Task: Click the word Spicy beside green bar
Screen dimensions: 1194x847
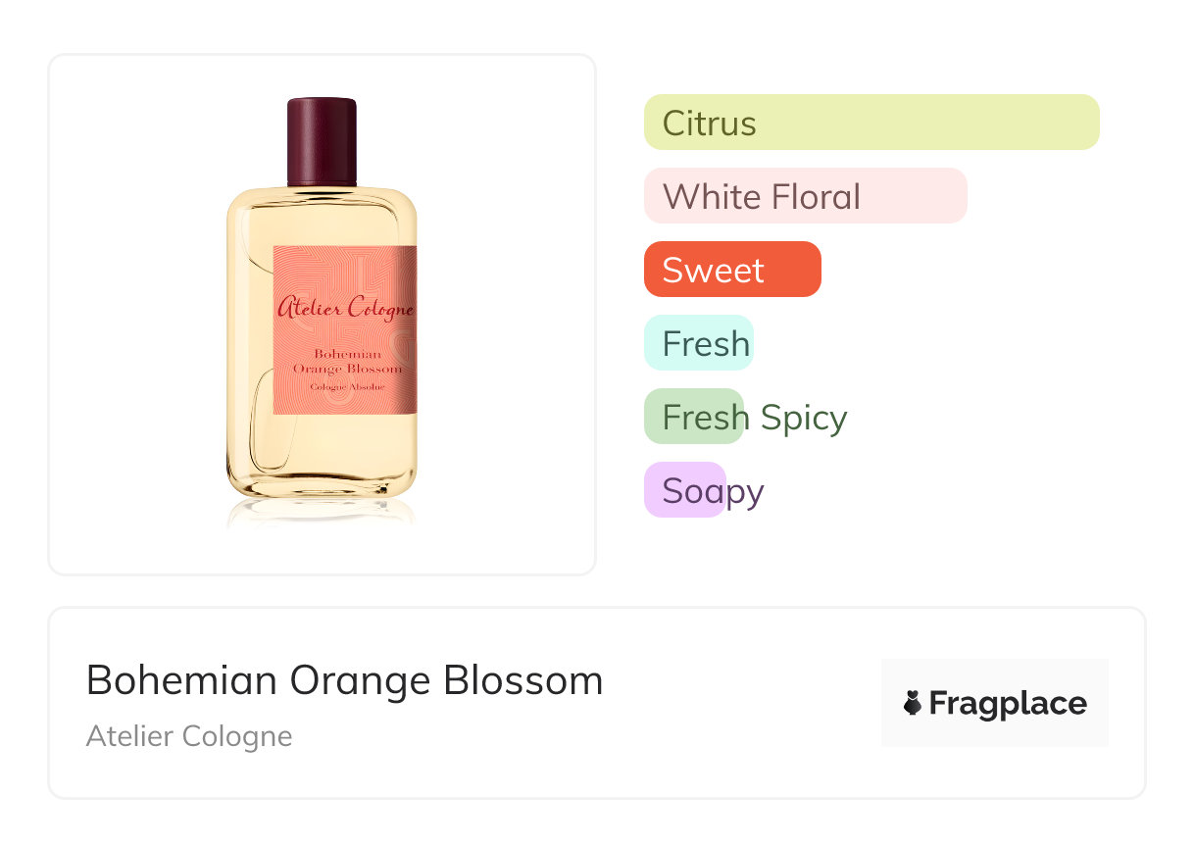Action: tap(804, 418)
